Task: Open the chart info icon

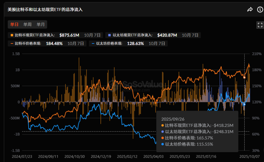Action: coord(260,10)
